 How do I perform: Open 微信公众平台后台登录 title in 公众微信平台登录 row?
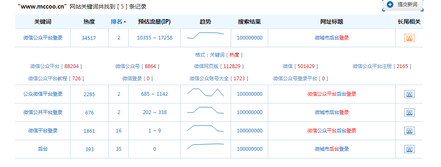332,94
